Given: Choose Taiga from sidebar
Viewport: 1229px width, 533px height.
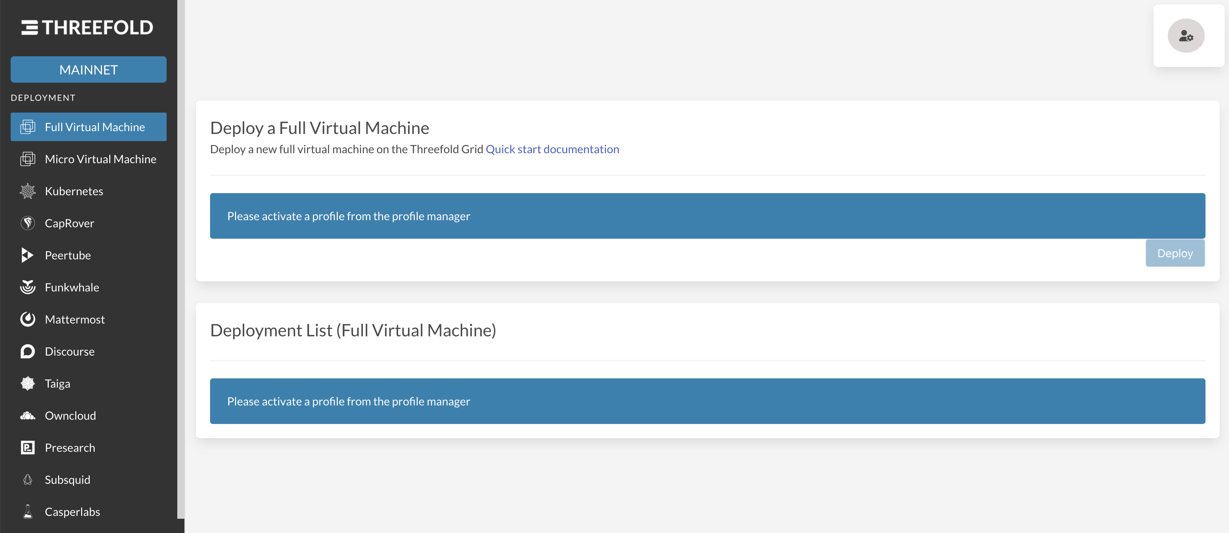Looking at the screenshot, I should [x=89, y=383].
